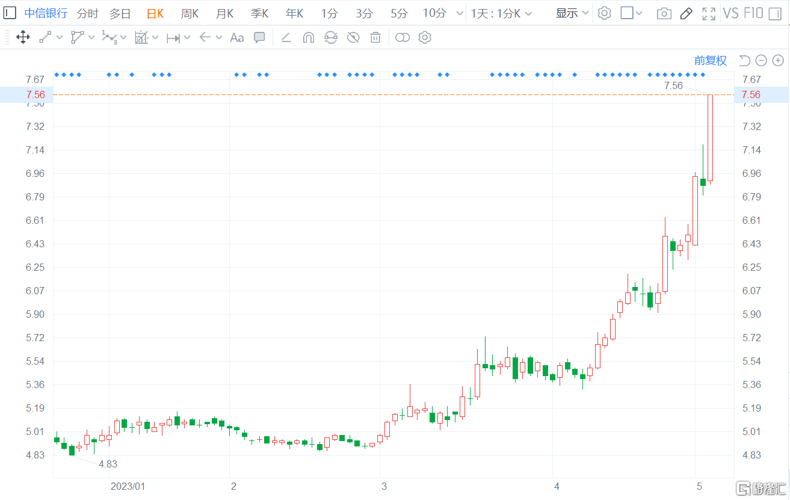Viewport: 790px width, 500px height.
Task: Expand the polygon tool dropdown arrow
Action: click(91, 37)
